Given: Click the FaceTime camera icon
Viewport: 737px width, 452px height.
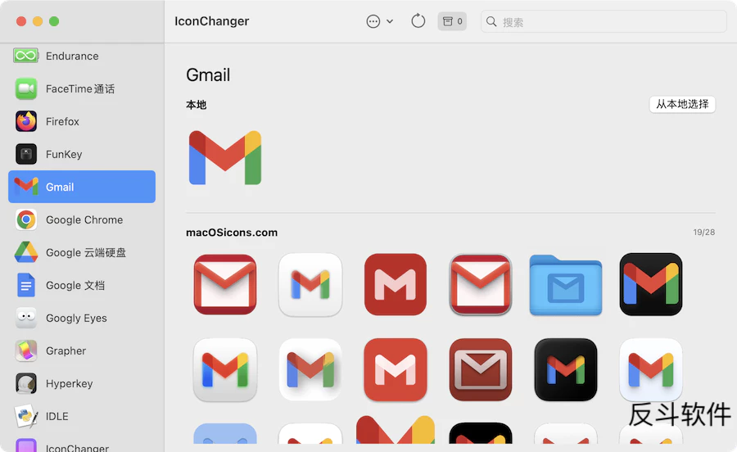Looking at the screenshot, I should (26, 88).
